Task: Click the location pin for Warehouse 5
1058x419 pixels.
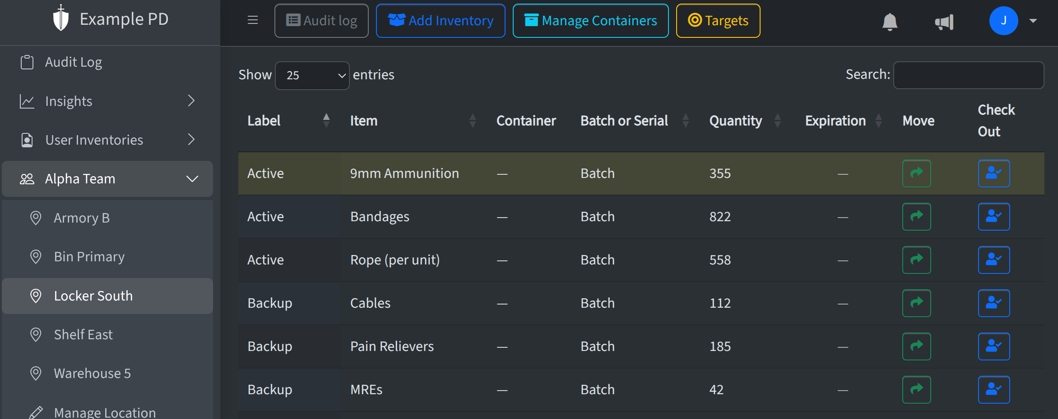Action: (36, 373)
